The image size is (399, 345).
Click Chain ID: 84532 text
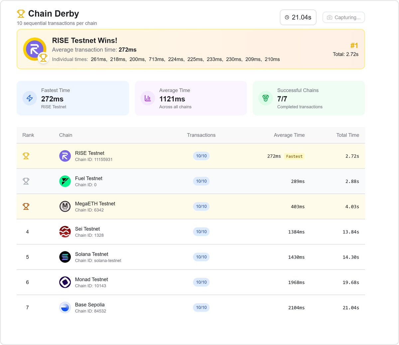90,311
